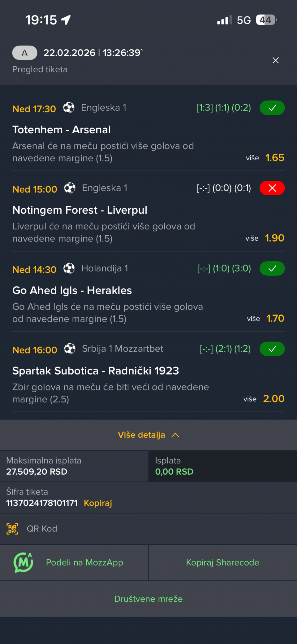The image size is (297, 644).
Task: Open the Totenhem - Arsenal match title
Action: [62, 130]
